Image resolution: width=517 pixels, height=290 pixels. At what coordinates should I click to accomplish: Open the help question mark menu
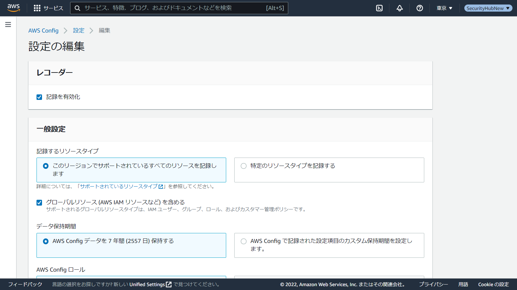(420, 8)
